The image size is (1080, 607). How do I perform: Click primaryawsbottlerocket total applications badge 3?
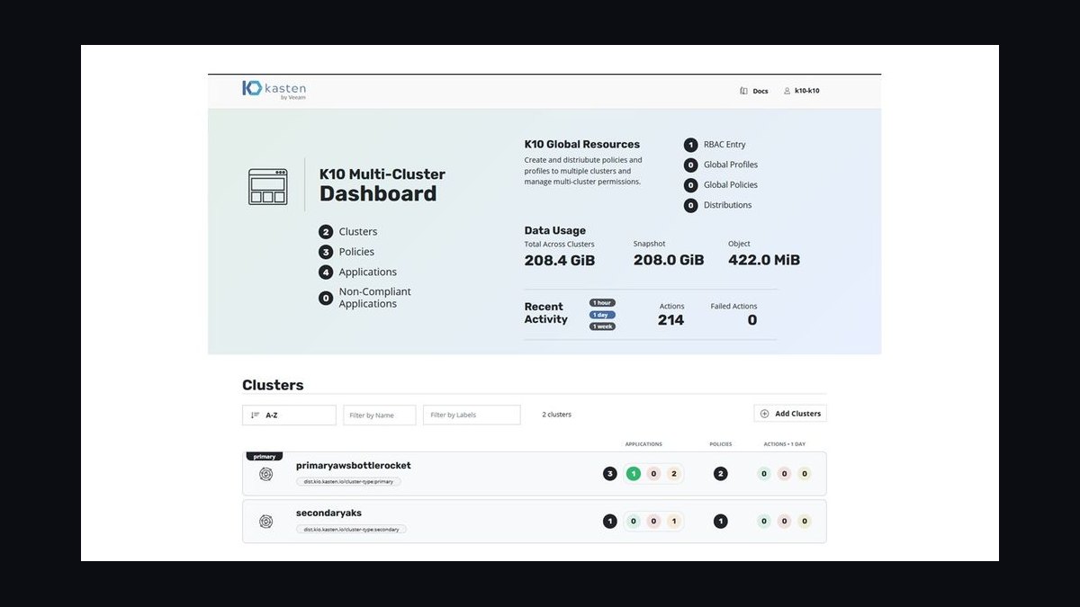coord(610,474)
